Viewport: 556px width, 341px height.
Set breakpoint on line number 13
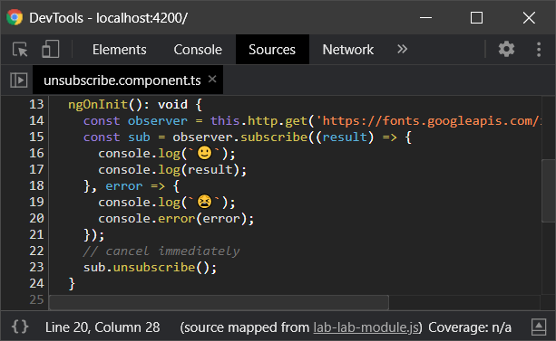[36, 104]
